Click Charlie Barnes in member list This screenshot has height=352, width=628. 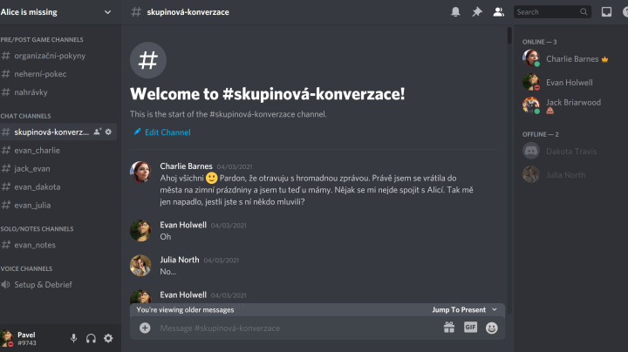click(571, 58)
